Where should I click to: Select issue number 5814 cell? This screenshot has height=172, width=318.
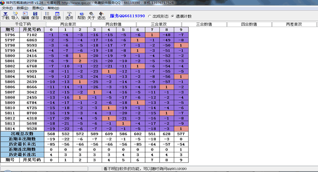10,129
